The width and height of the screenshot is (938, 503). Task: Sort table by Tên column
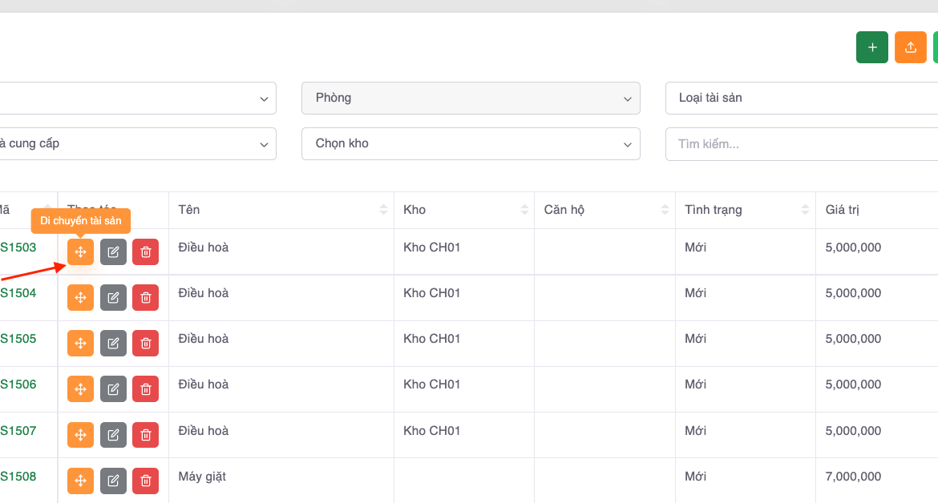[383, 210]
